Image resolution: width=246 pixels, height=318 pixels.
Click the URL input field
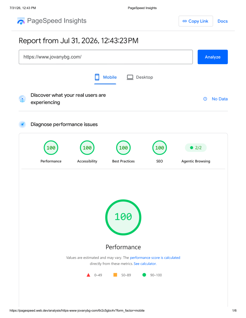click(x=106, y=57)
